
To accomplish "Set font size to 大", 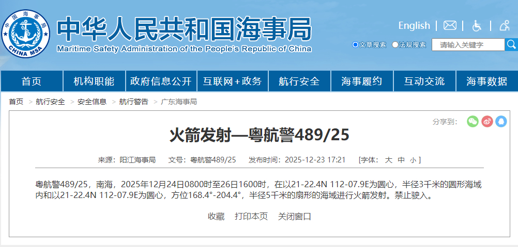I will click(x=388, y=160).
